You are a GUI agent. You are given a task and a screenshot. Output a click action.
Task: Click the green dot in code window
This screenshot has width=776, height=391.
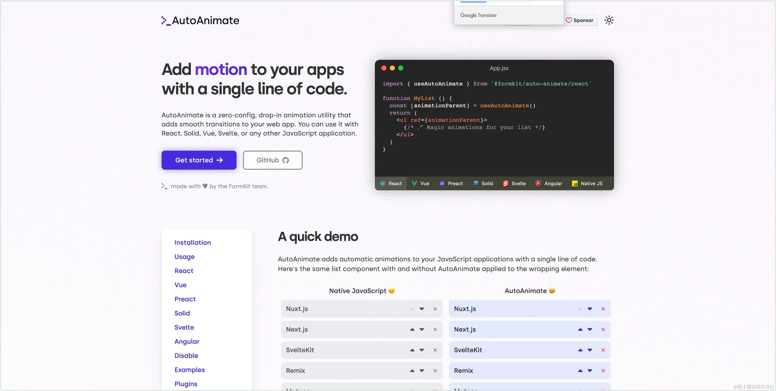[x=401, y=68]
